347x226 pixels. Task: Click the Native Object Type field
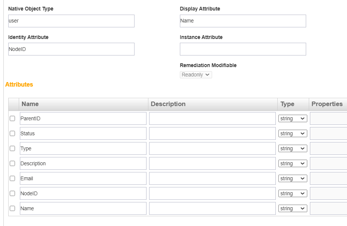tap(71, 21)
